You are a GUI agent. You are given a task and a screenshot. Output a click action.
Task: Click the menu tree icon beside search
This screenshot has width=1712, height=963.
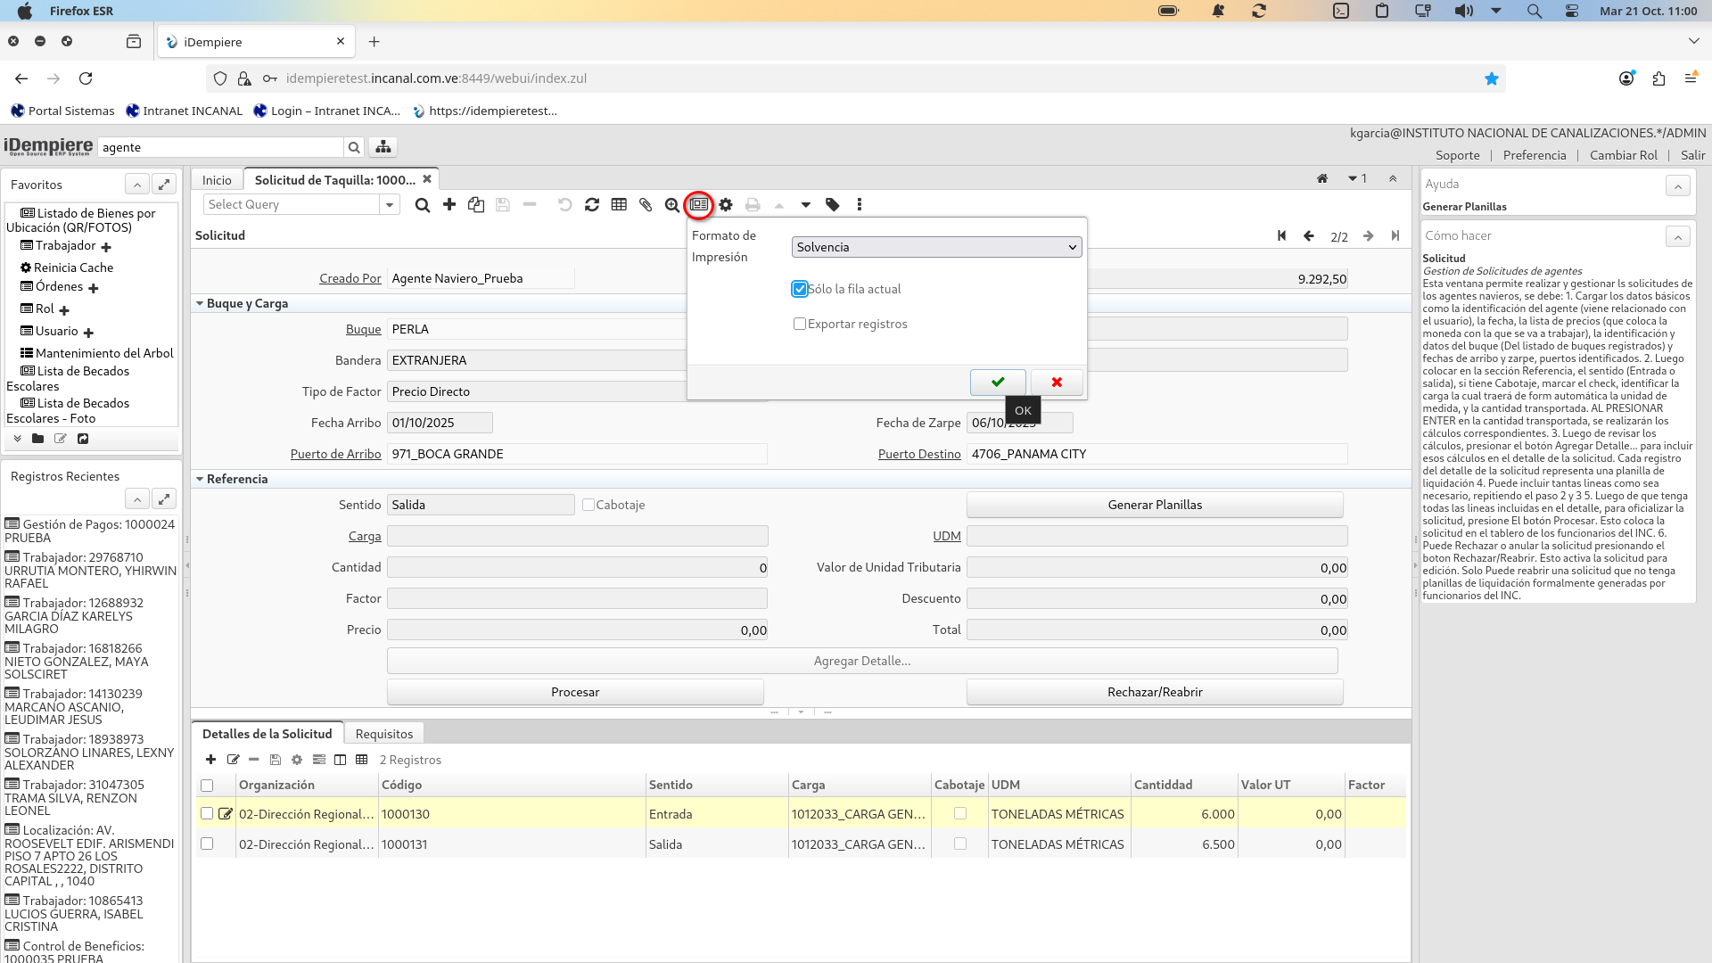point(383,147)
